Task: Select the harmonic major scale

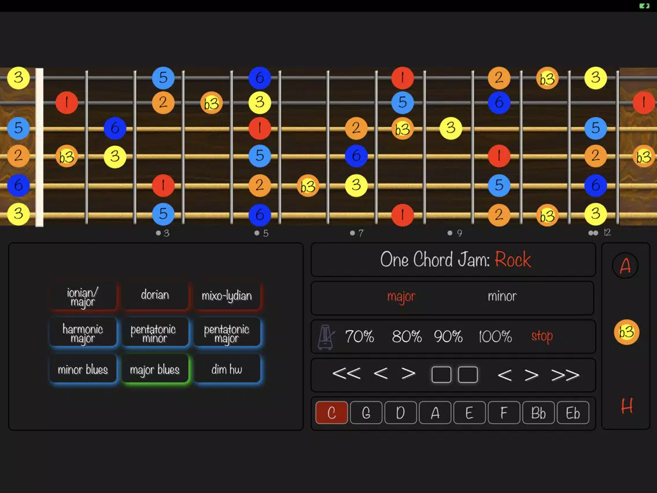Action: click(x=83, y=333)
